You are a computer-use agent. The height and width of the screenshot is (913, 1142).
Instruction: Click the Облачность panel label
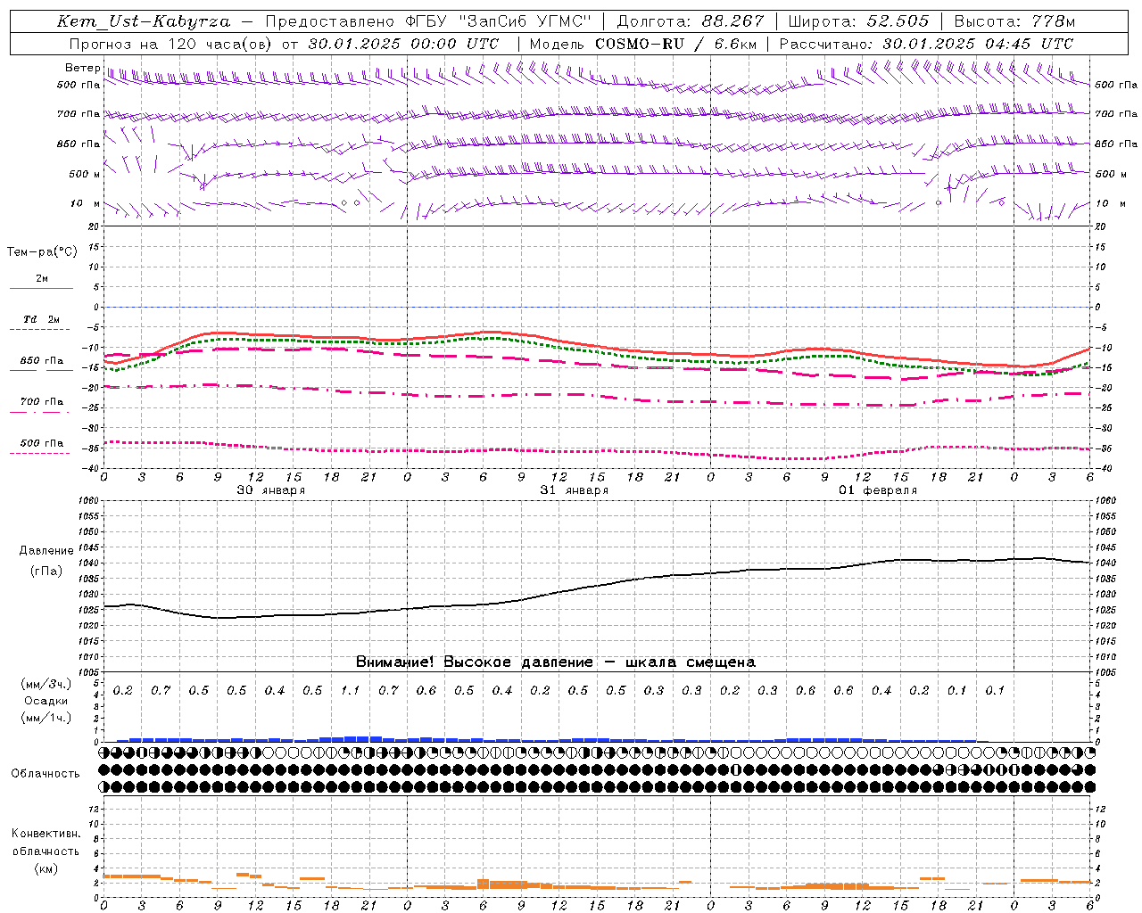point(45,774)
